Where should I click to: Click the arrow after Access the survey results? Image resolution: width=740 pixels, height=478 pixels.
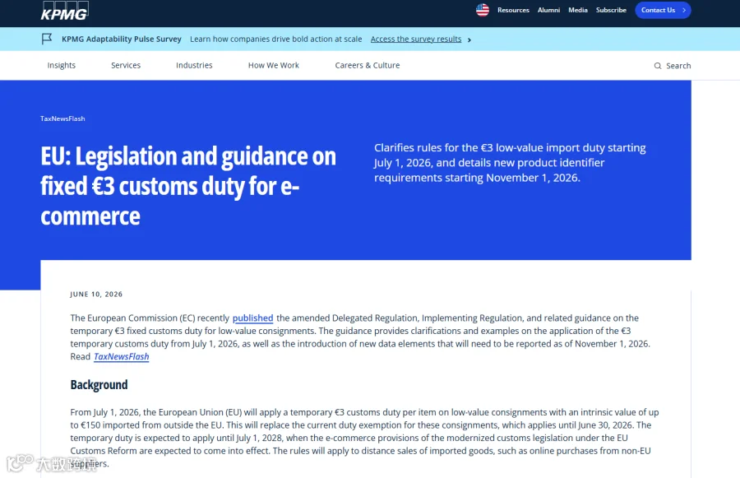click(469, 39)
